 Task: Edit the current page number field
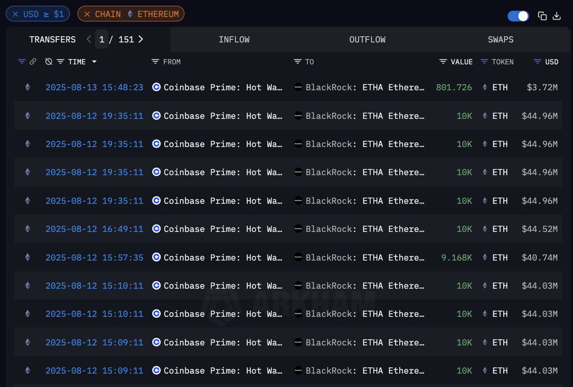(102, 40)
